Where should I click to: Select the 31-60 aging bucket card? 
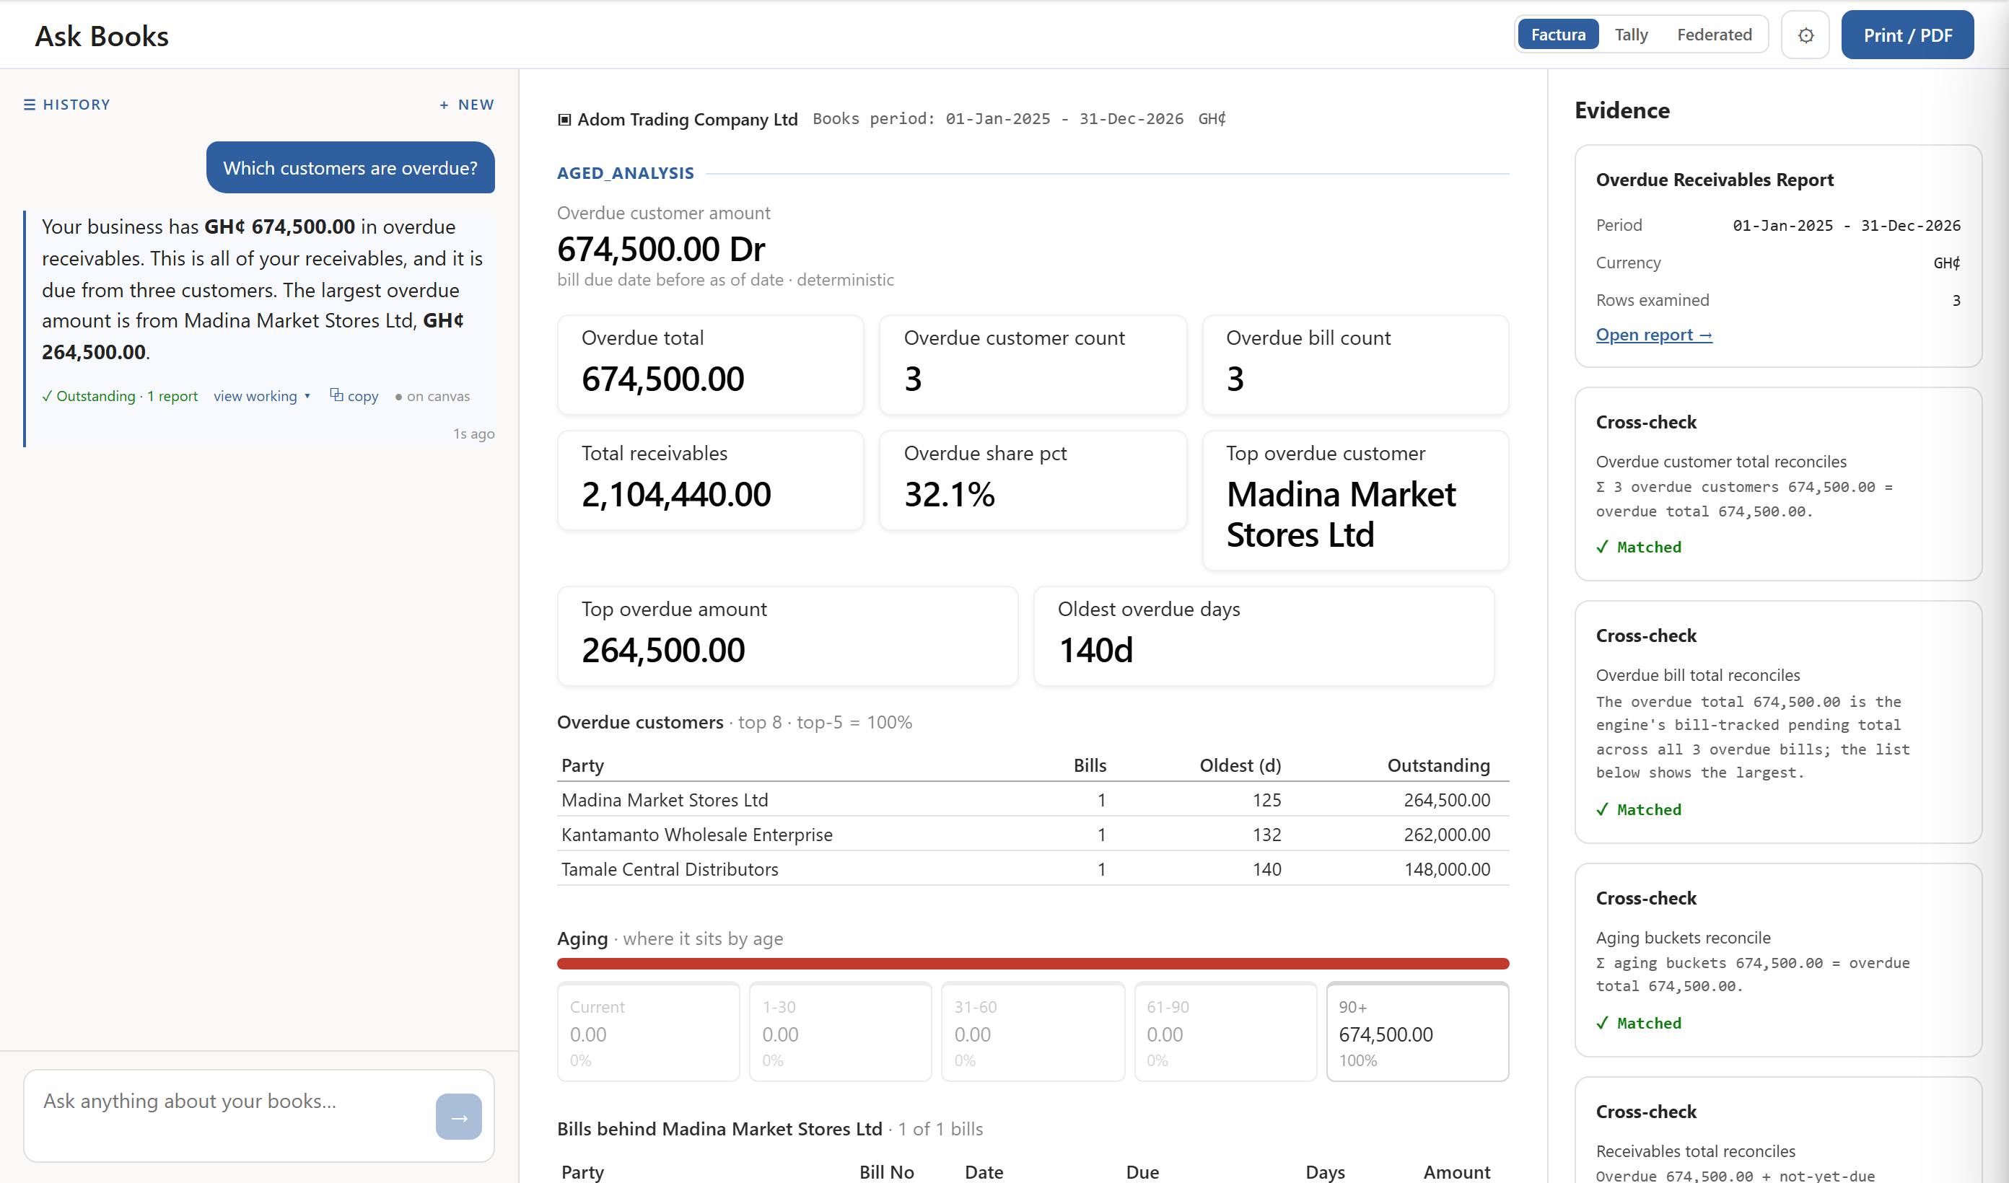[x=1033, y=1032]
